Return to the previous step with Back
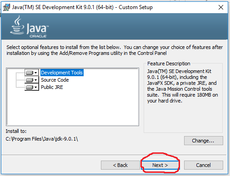The width and height of the screenshot is (230, 176). [120, 165]
